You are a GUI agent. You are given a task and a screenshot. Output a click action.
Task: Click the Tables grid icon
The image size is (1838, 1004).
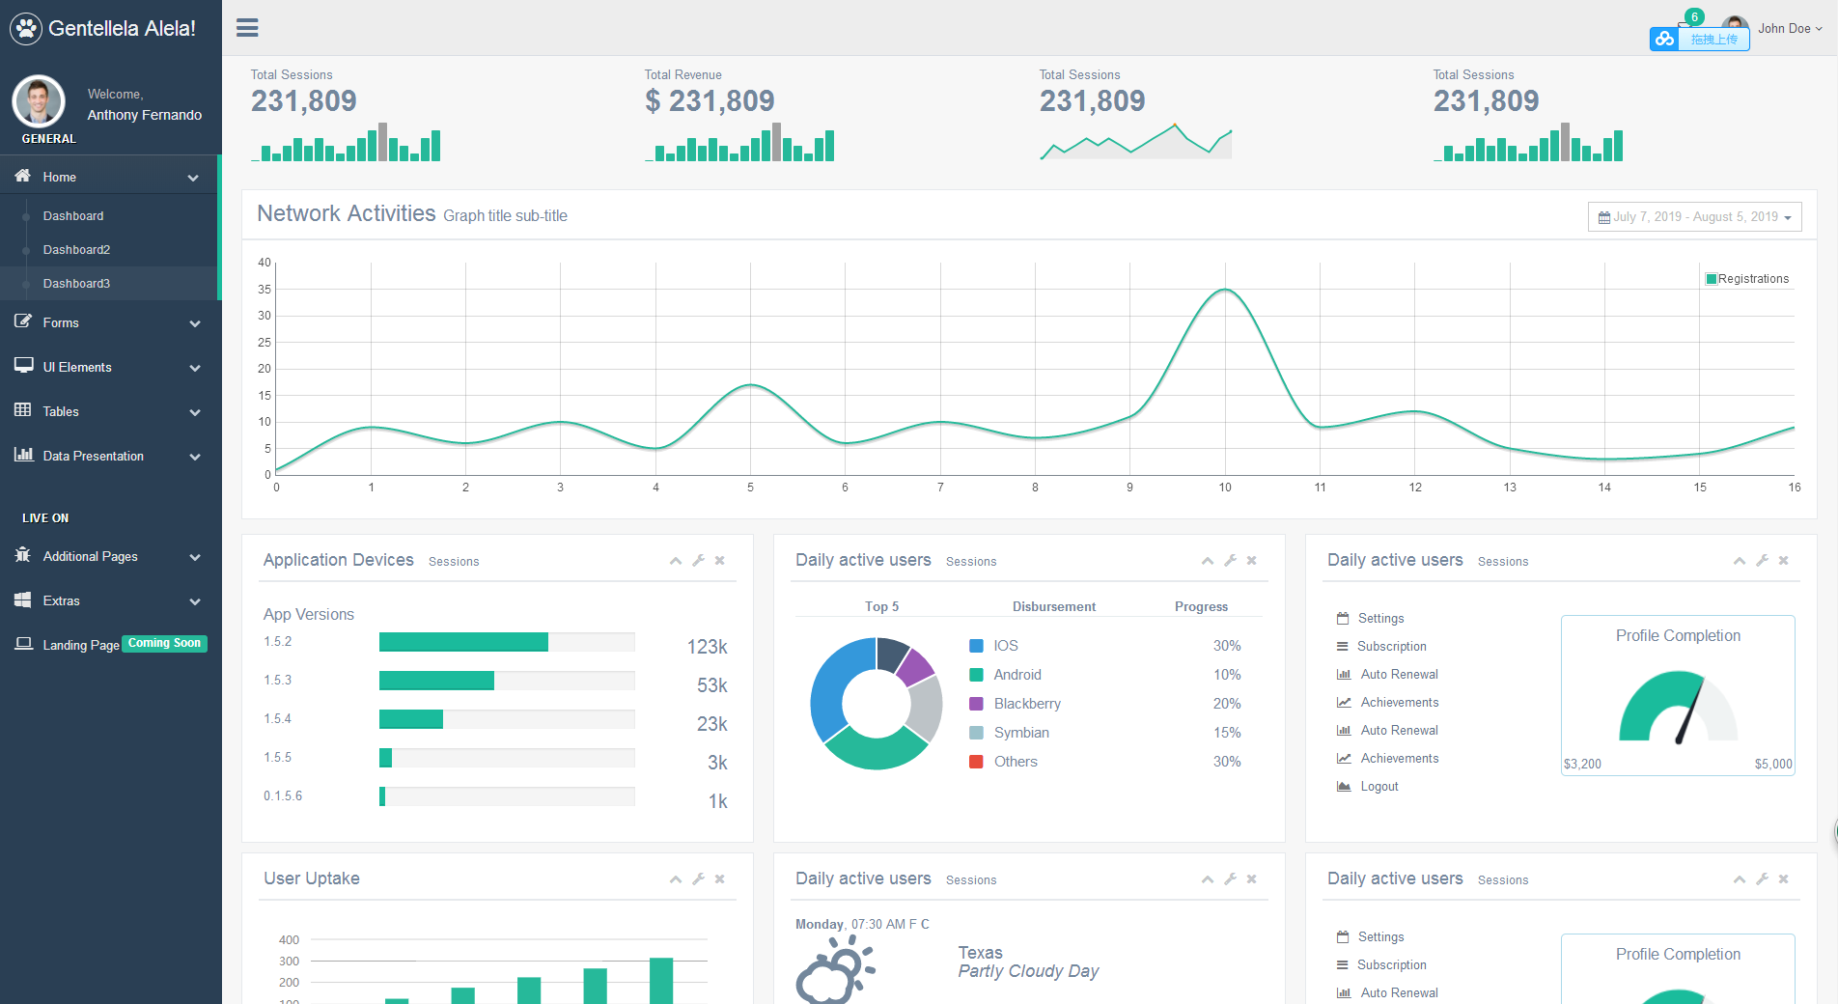point(23,410)
